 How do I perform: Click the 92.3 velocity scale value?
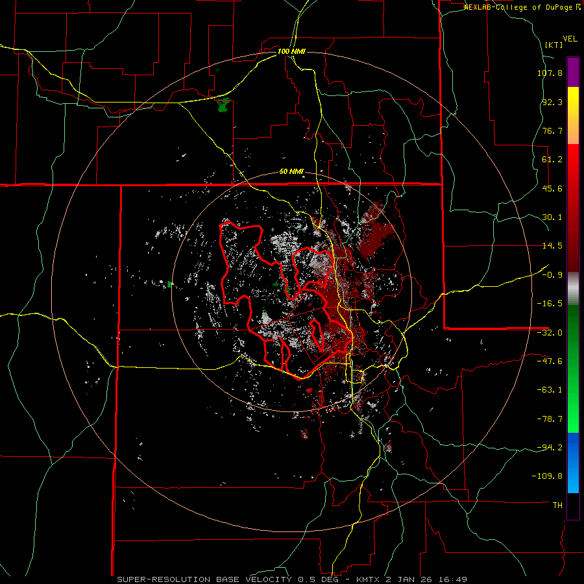click(x=552, y=102)
